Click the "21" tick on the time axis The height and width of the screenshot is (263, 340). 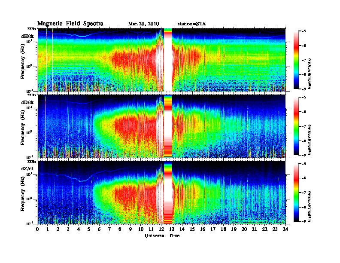click(x=255, y=229)
